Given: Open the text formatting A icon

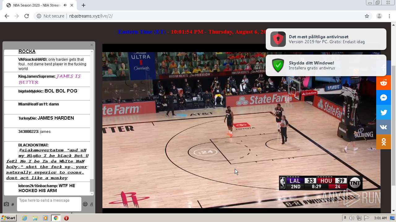Looking at the screenshot, I should click(x=92, y=204).
